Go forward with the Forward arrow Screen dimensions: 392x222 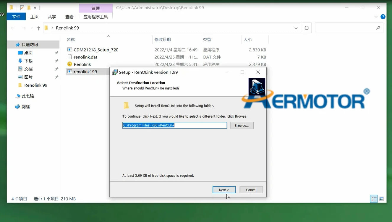[24, 28]
